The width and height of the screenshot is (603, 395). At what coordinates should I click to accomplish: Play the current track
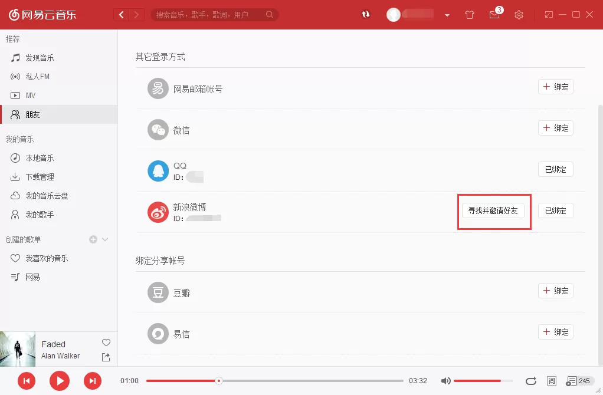coord(60,381)
